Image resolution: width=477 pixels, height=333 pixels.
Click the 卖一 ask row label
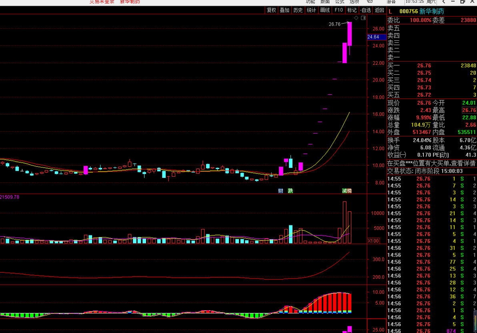point(393,58)
